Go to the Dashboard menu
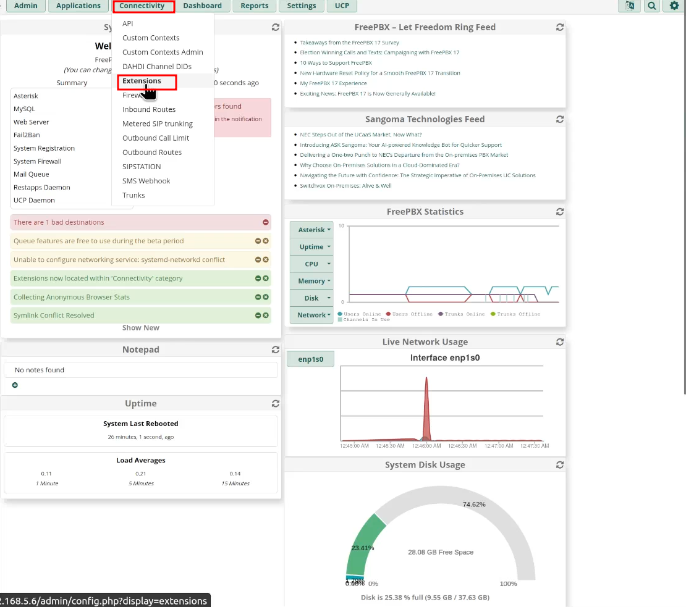The height and width of the screenshot is (607, 686). 202,6
